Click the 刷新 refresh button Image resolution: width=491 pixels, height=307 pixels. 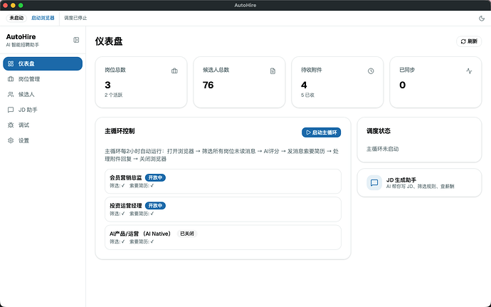[x=469, y=41]
